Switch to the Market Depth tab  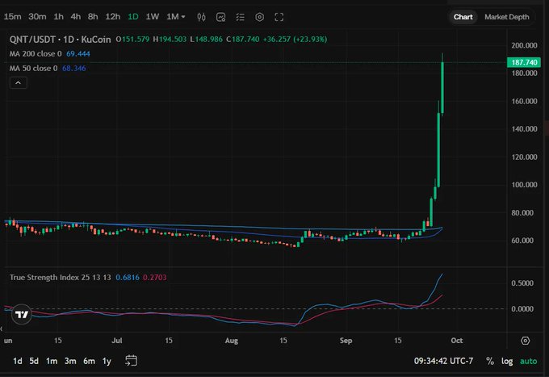tap(507, 17)
